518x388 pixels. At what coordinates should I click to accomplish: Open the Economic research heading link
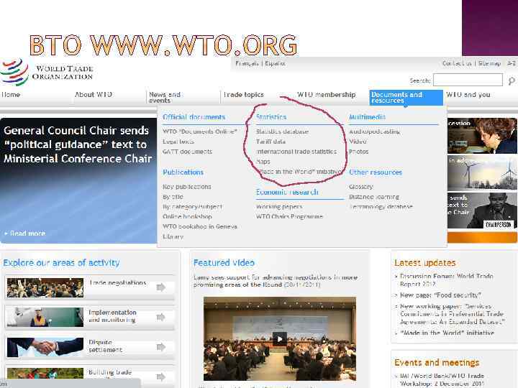click(287, 193)
